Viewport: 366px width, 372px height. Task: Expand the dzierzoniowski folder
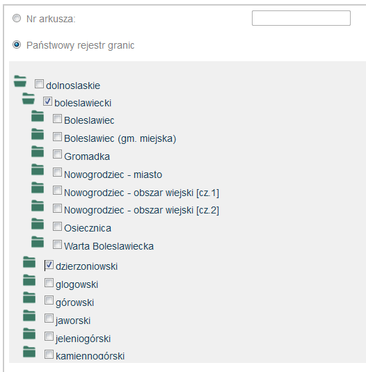(29, 262)
